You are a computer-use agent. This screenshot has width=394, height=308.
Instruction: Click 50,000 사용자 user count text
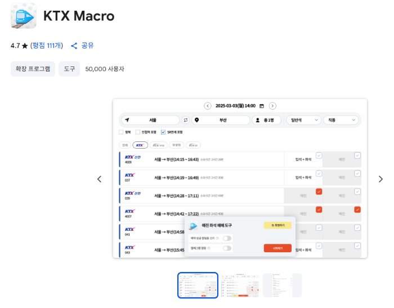pos(105,69)
